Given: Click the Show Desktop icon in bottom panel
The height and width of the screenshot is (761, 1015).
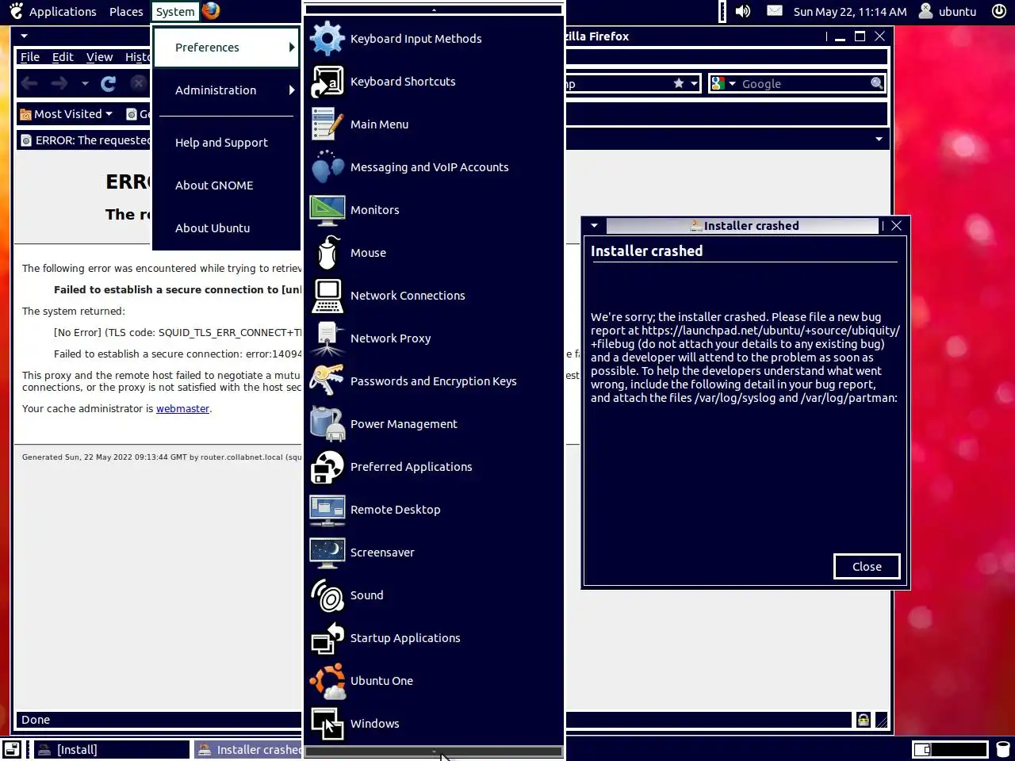Looking at the screenshot, I should (x=11, y=749).
